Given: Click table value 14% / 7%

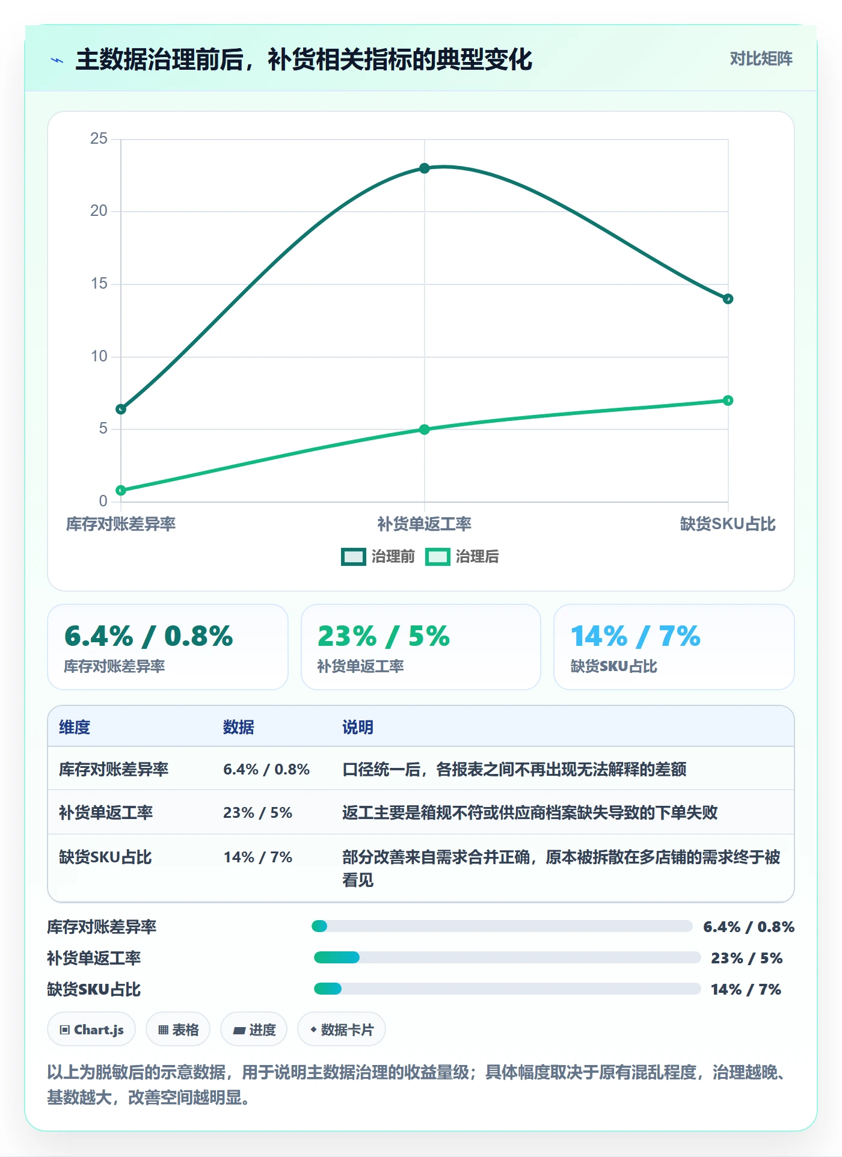Looking at the screenshot, I should 258,857.
